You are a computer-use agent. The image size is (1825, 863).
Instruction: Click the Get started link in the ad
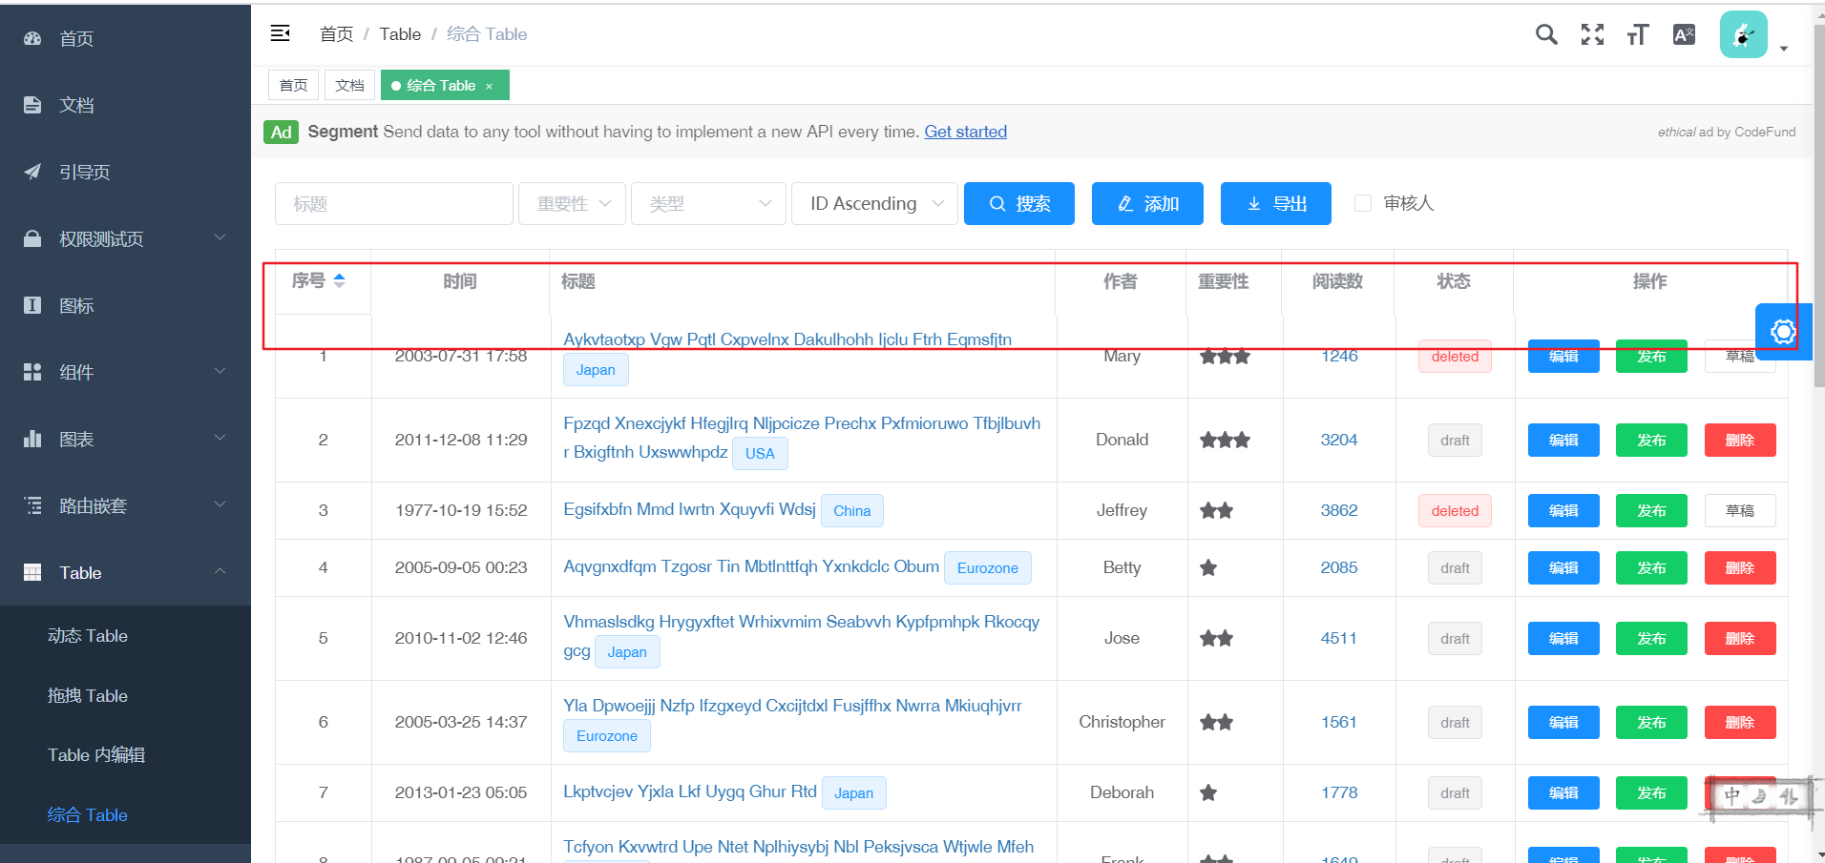click(965, 132)
